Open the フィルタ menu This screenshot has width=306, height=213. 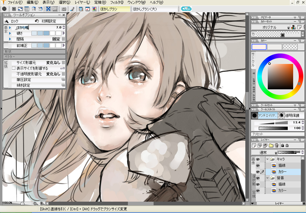(117, 2)
